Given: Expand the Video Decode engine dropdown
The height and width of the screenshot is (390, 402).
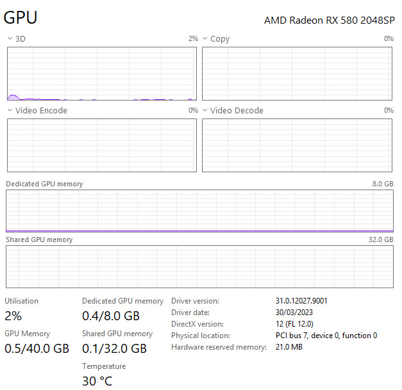Looking at the screenshot, I should (205, 111).
